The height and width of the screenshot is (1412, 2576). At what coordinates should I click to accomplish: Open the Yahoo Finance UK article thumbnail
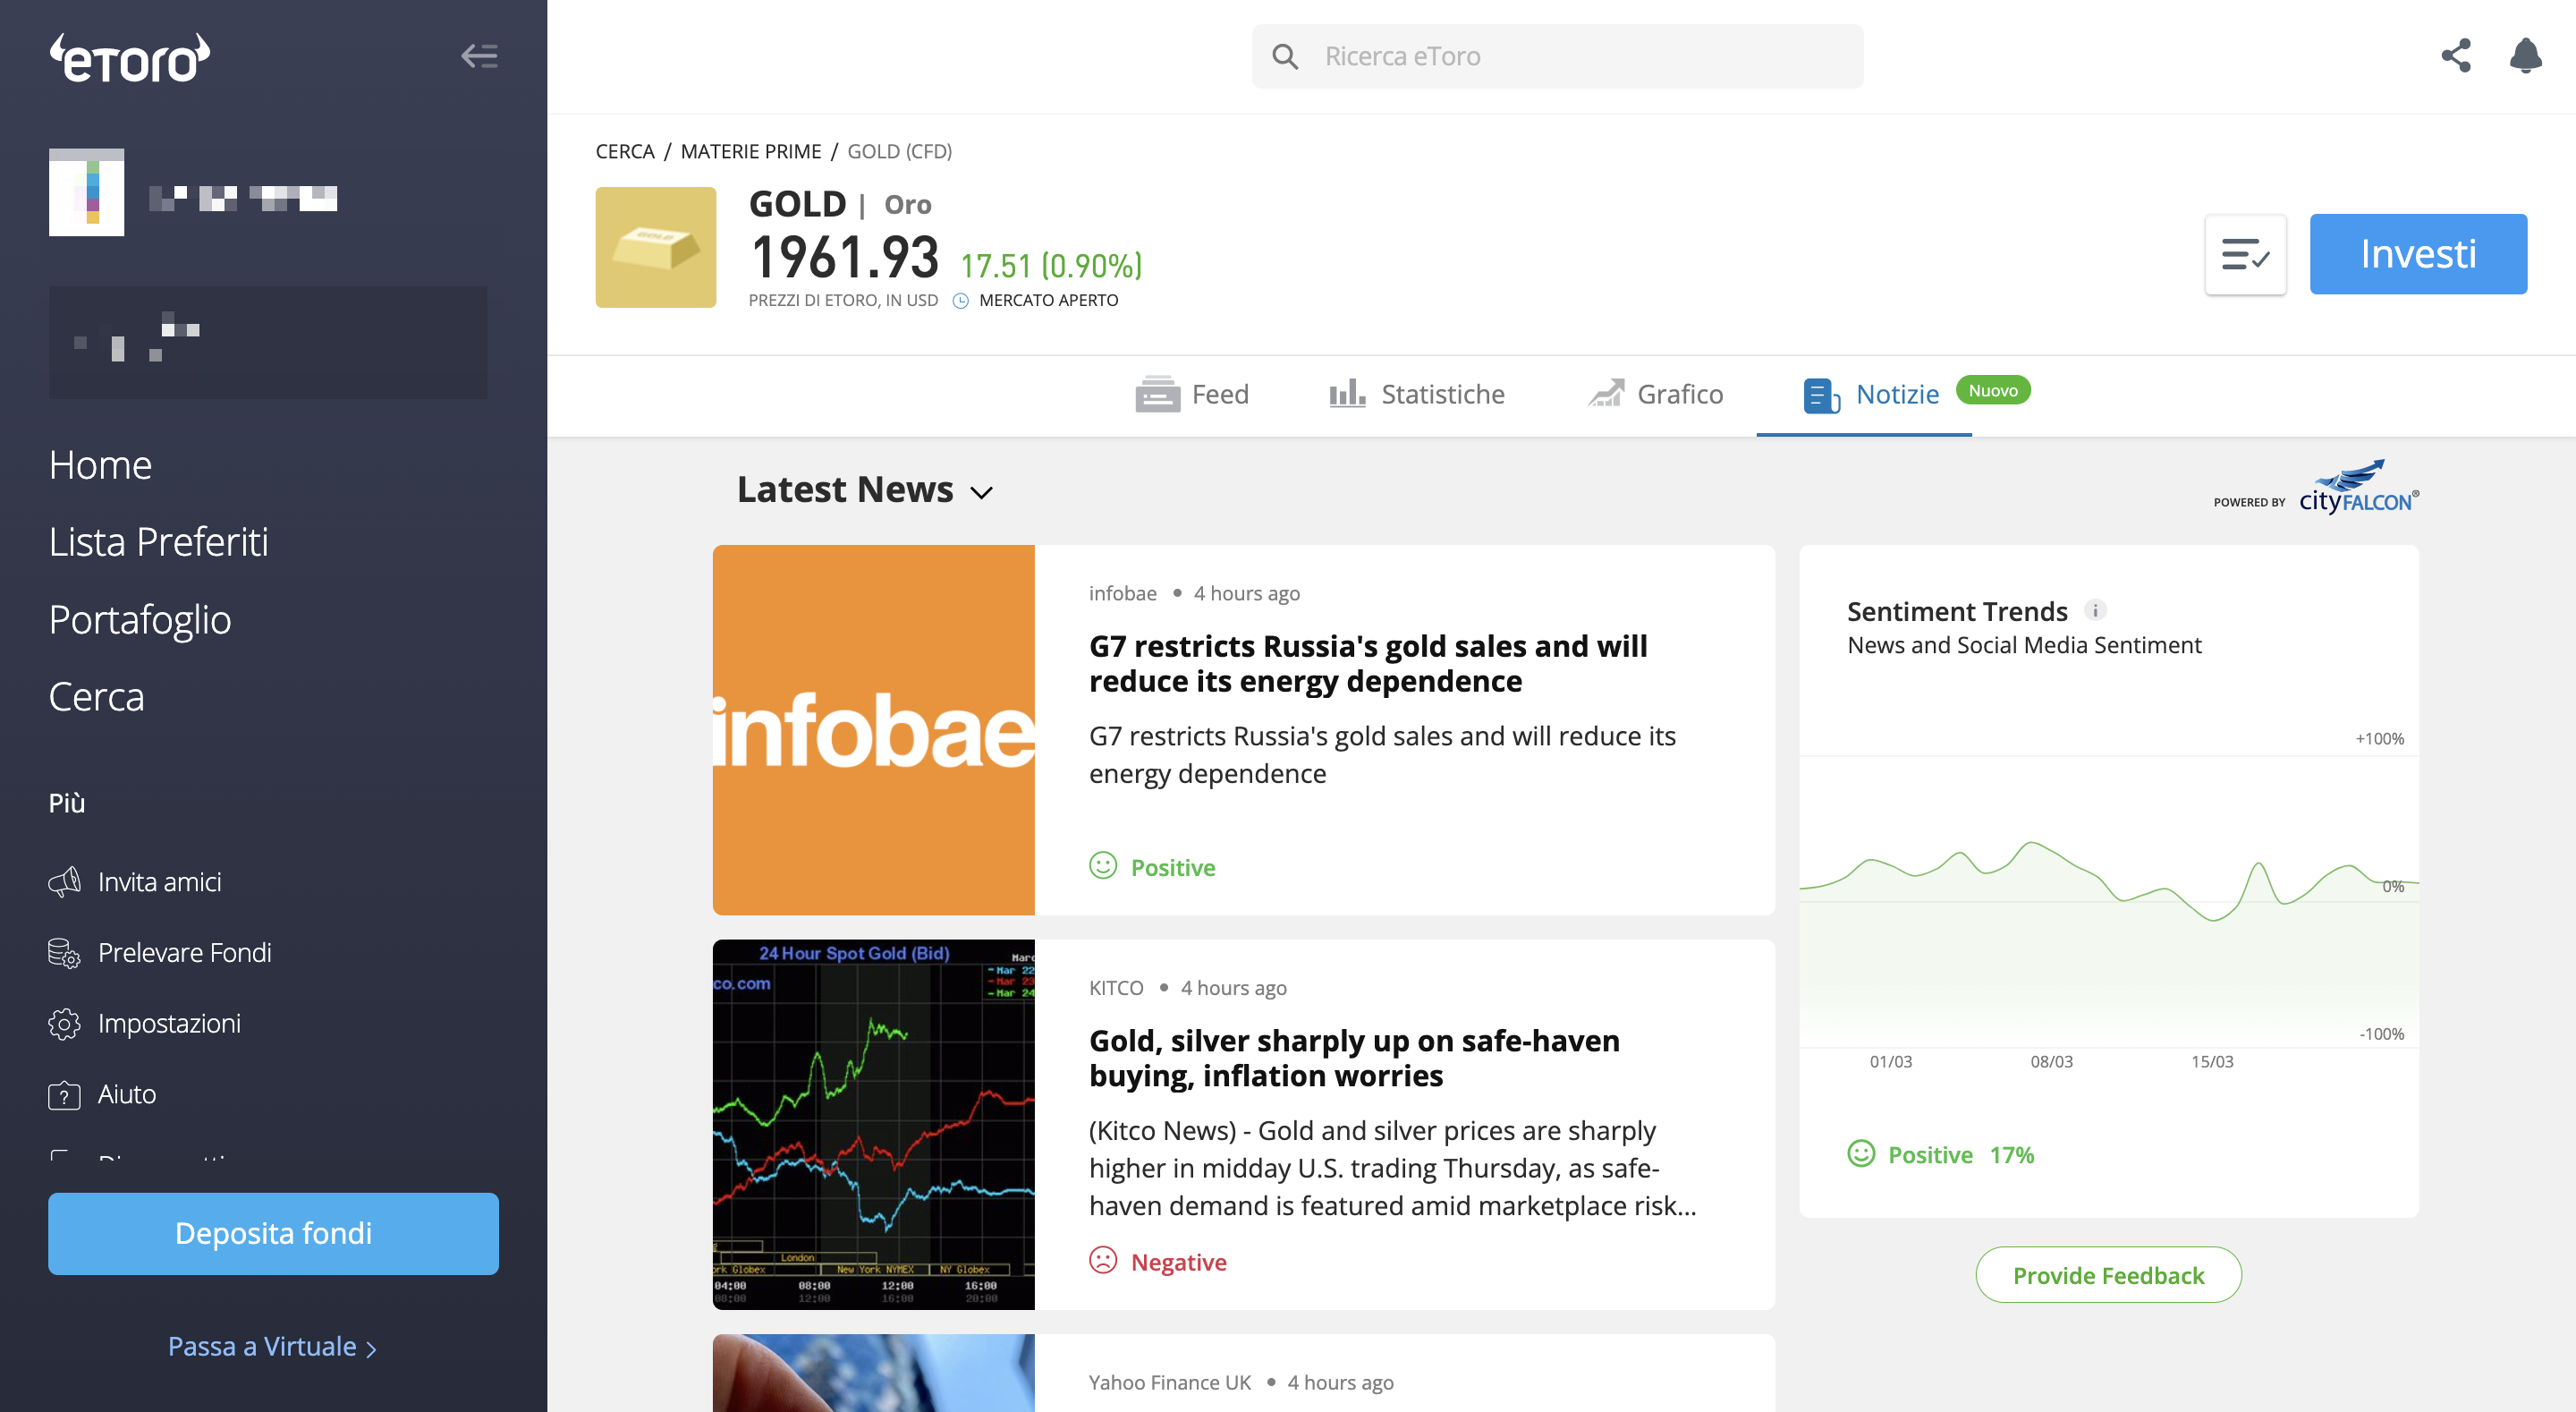(873, 1372)
